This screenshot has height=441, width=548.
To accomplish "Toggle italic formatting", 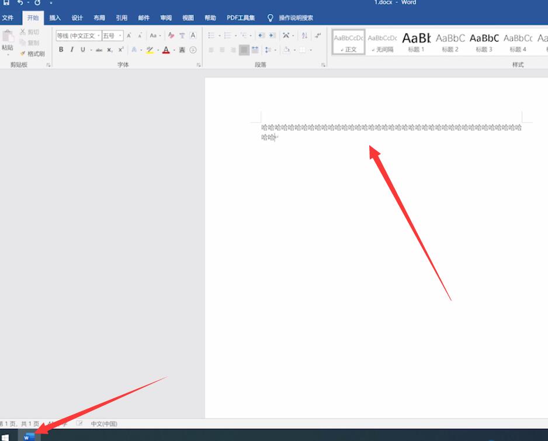I will (72, 50).
